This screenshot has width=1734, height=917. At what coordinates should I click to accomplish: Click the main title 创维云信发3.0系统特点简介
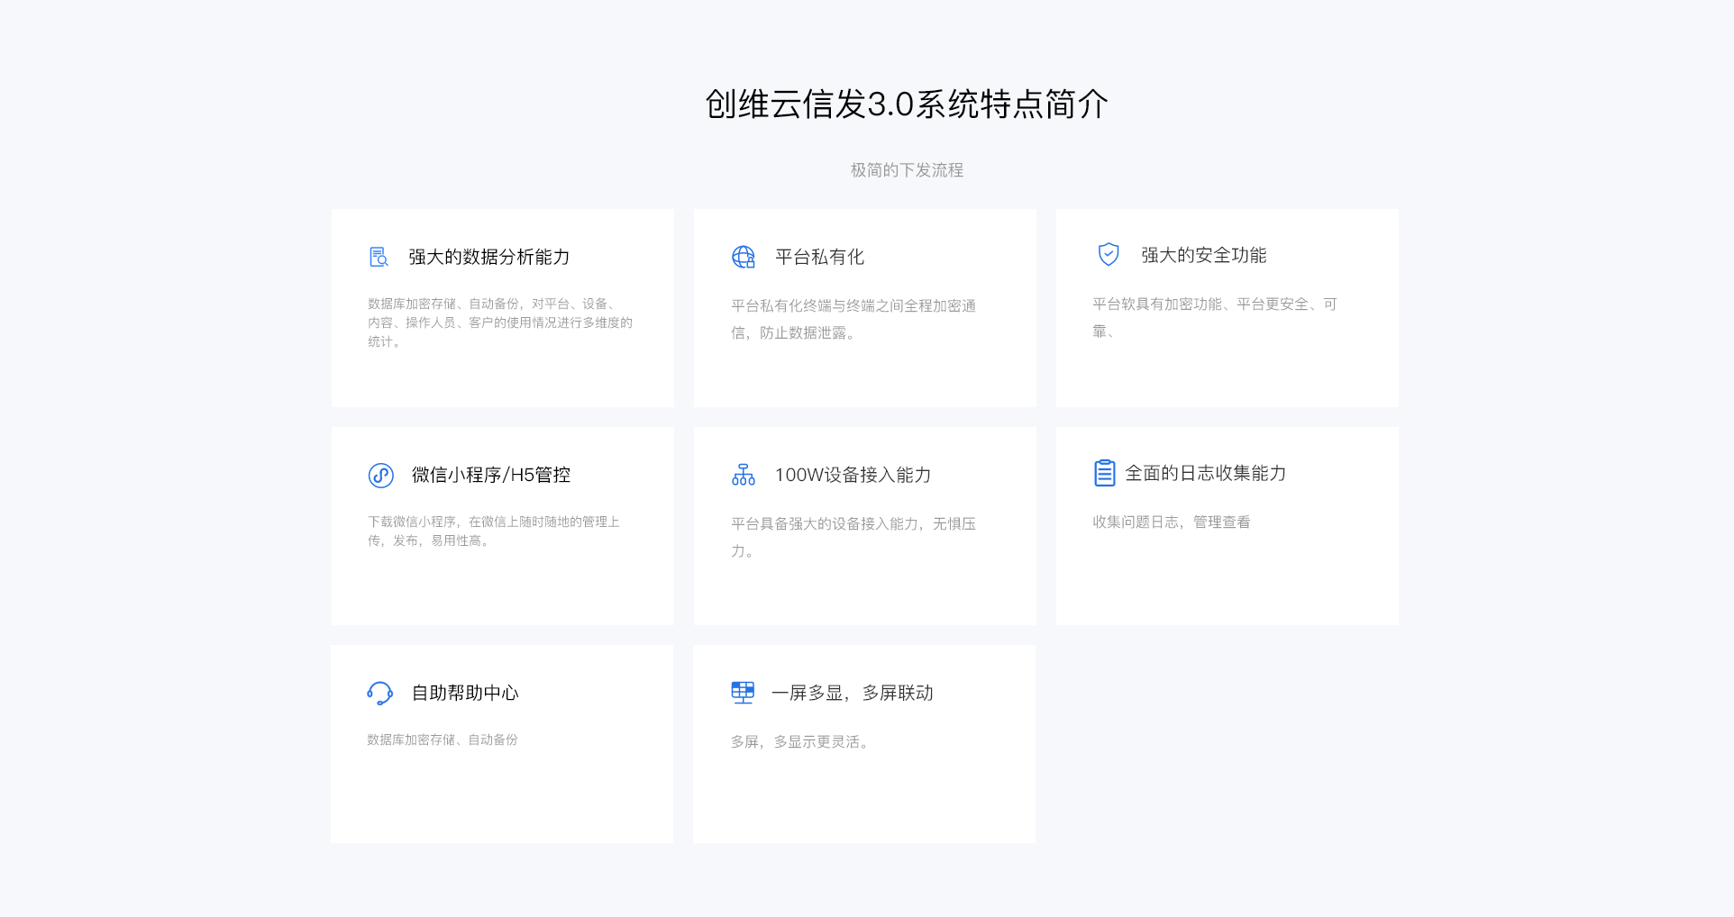coord(906,104)
